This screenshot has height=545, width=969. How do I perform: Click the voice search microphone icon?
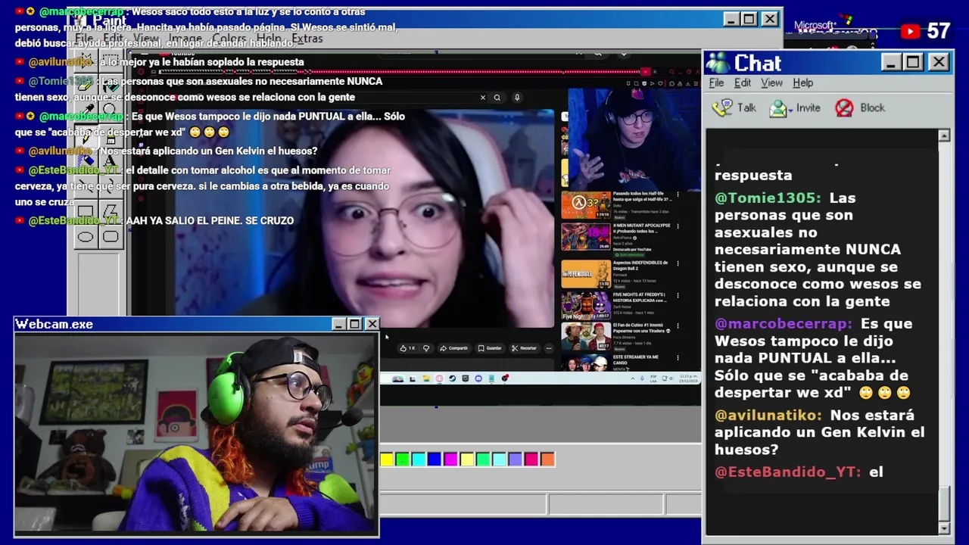pyautogui.click(x=517, y=97)
